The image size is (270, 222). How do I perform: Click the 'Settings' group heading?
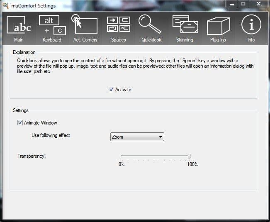(20, 110)
